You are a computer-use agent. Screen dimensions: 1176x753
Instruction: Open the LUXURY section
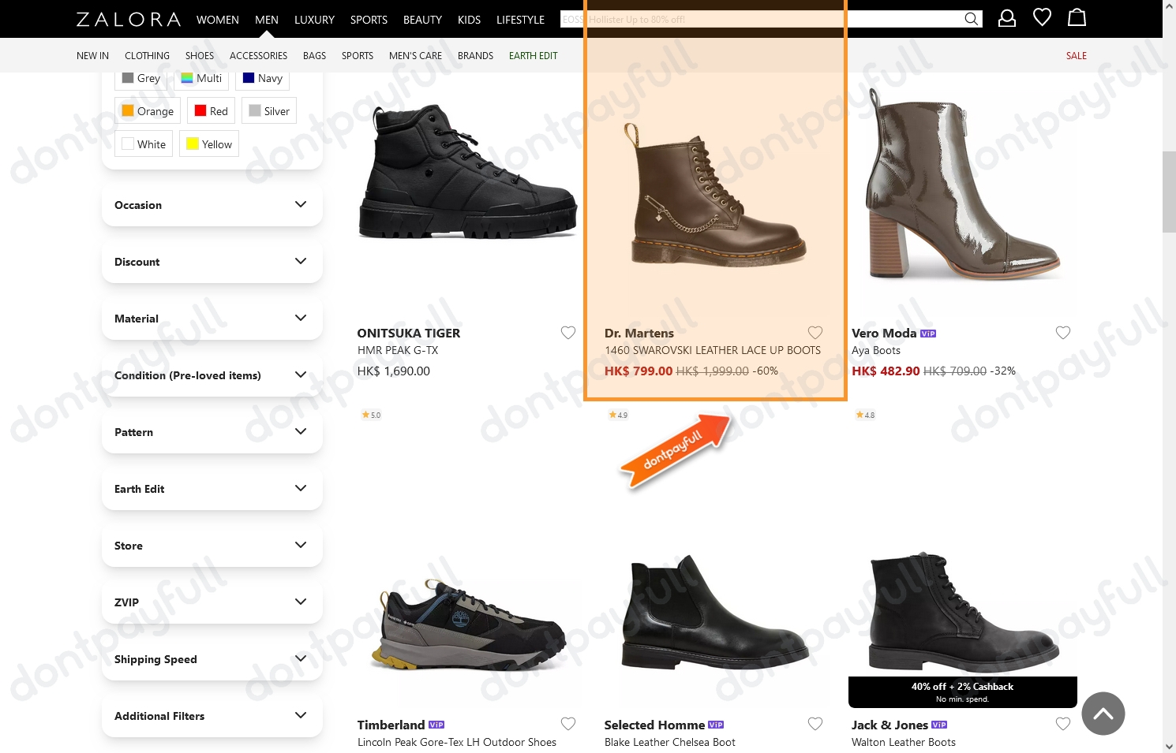pos(314,20)
